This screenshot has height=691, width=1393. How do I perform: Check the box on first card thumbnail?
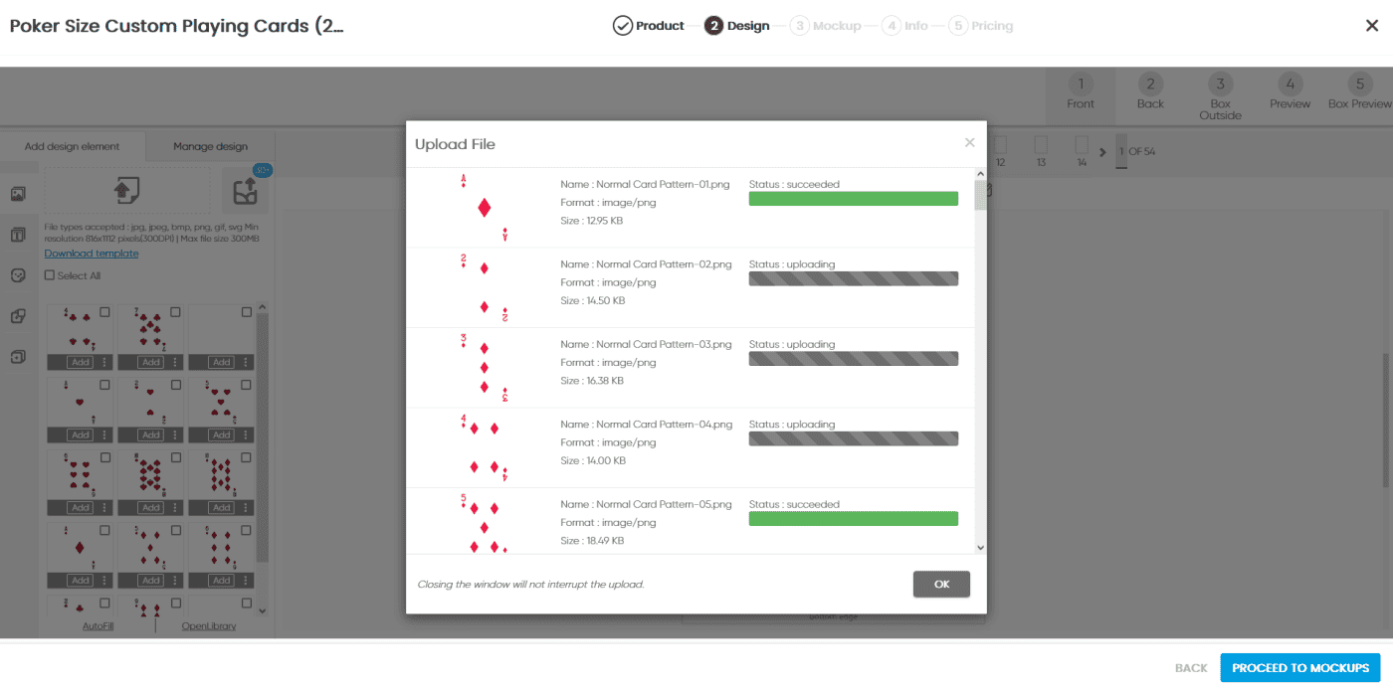(x=105, y=312)
